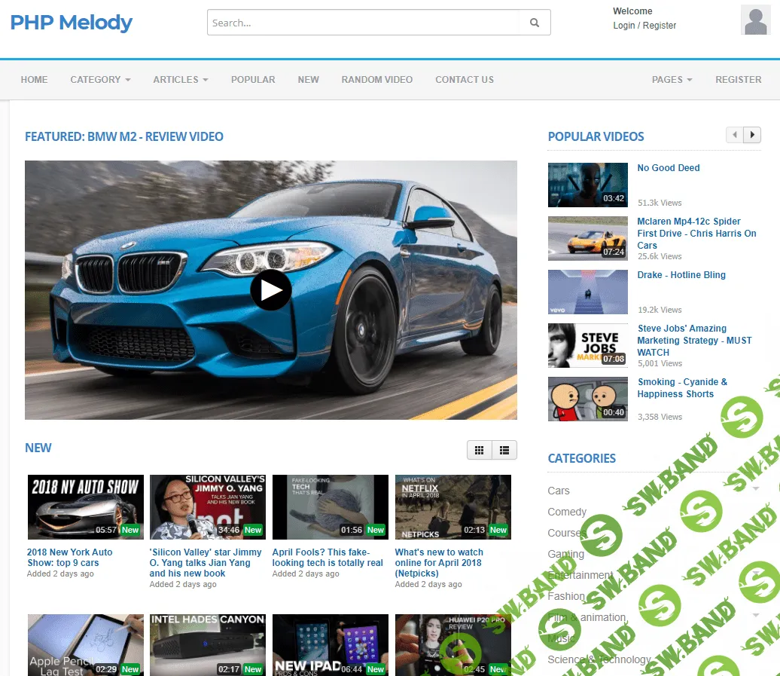Screen dimensions: 780x676
Task: Open the Steve Jobs video thumbnail
Action: tap(587, 345)
